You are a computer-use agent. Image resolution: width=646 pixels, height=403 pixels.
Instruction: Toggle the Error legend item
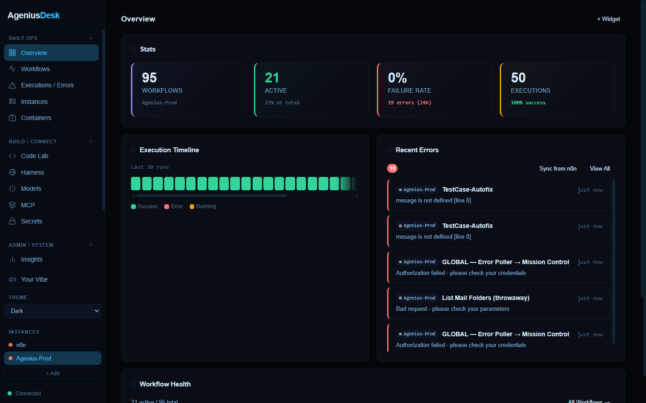174,206
